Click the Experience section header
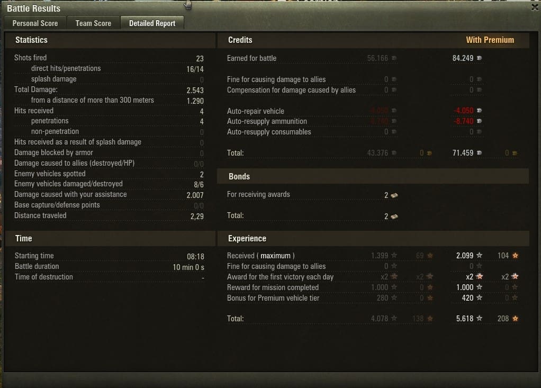Viewport: 541px width, 388px height. pyautogui.click(x=247, y=238)
